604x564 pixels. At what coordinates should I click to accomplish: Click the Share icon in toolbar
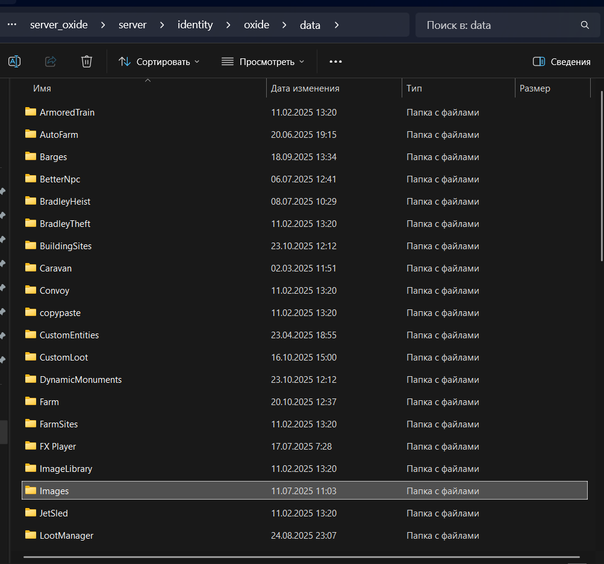[51, 61]
